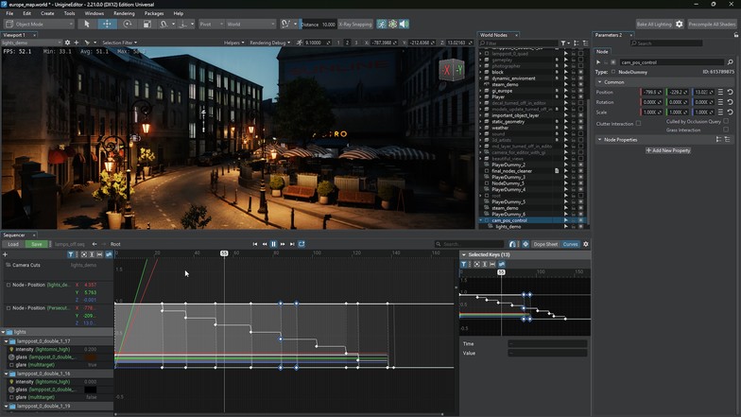Toggle sequencer snapping magnet icon
This screenshot has width=741, height=417.
(512, 244)
